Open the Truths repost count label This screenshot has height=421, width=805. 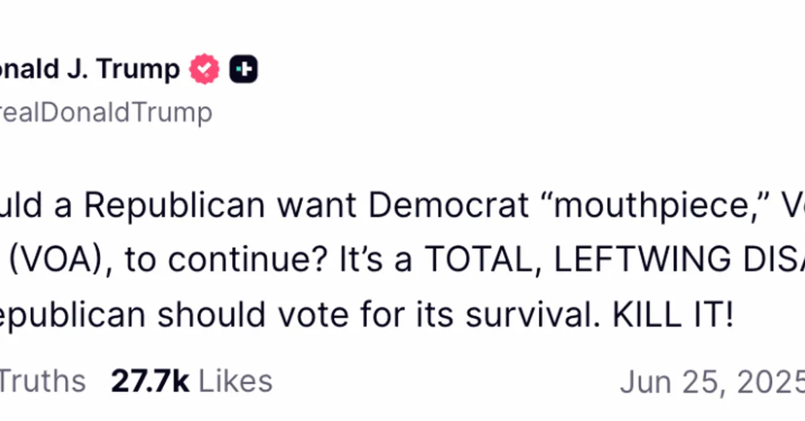42,381
